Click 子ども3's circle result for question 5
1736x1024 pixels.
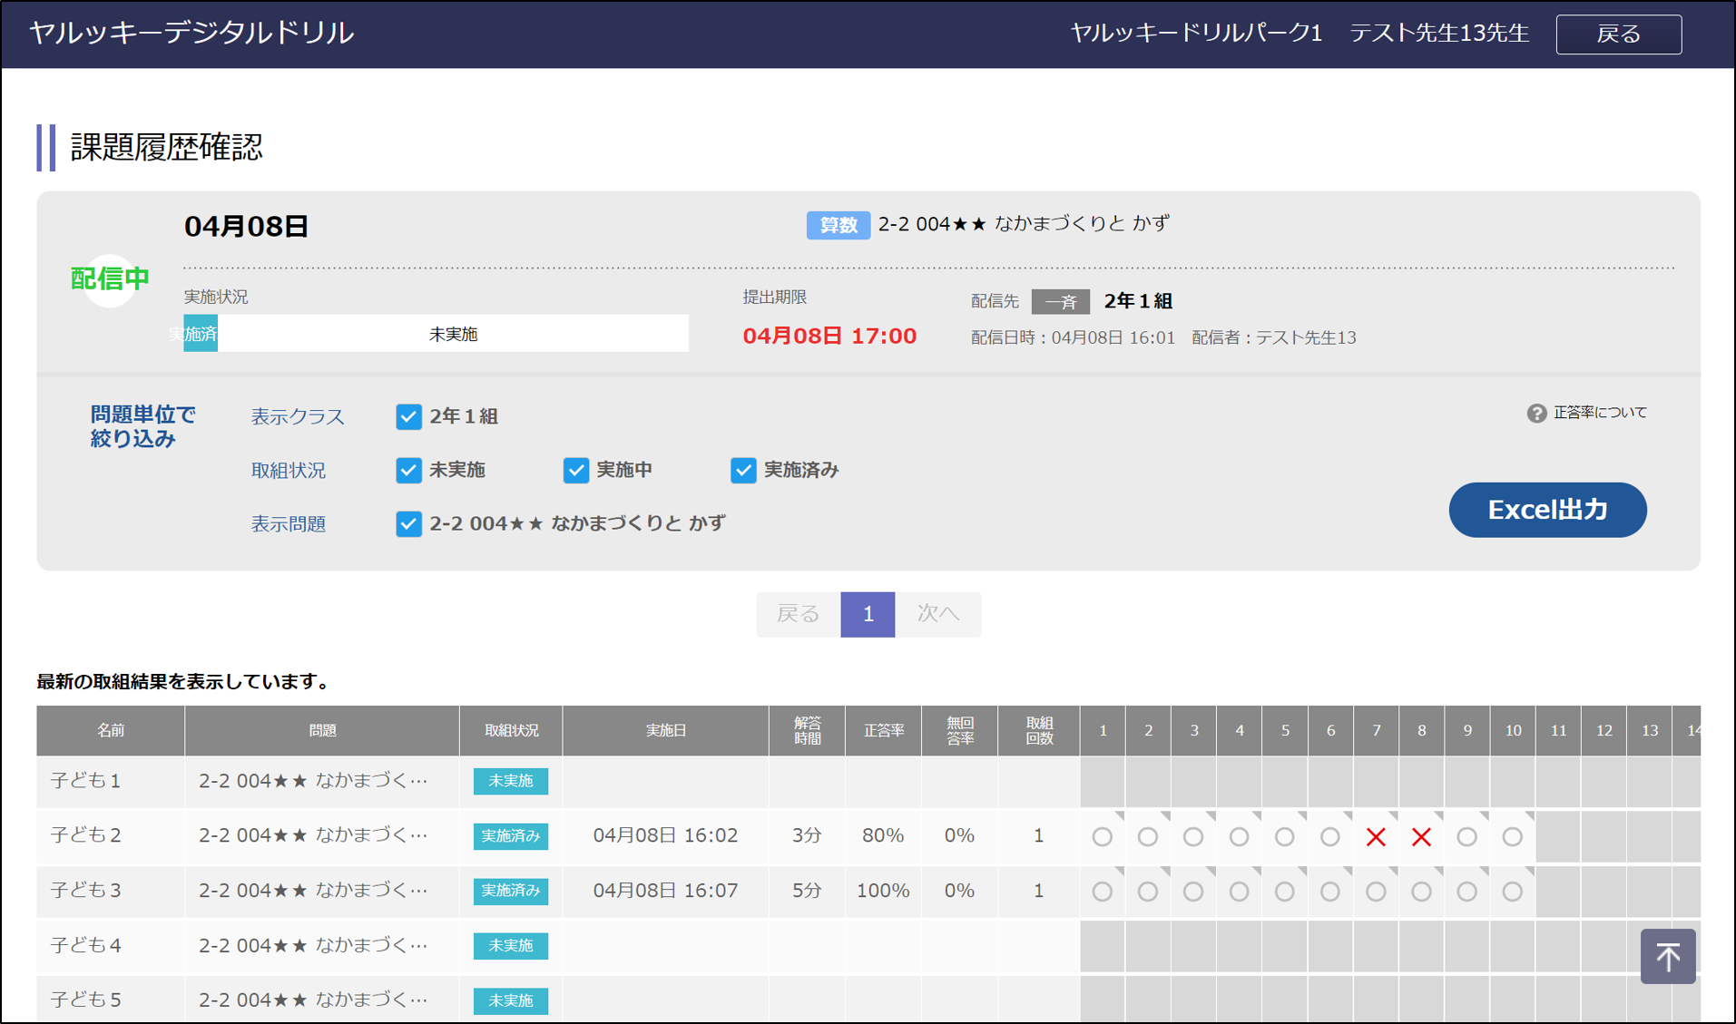[x=1284, y=892]
